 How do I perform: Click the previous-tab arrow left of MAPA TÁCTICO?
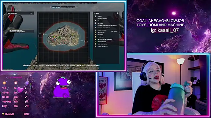pyautogui.click(x=50, y=7)
